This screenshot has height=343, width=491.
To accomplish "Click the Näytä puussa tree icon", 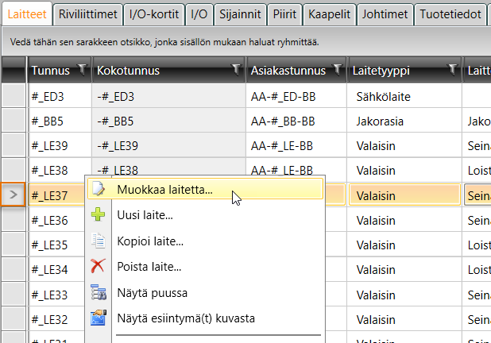I will point(99,292).
